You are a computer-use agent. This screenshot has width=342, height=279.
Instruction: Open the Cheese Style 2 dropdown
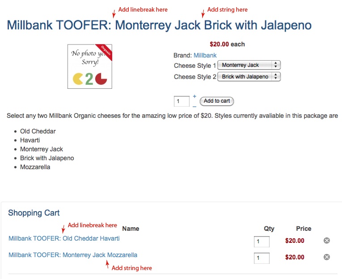tap(249, 77)
